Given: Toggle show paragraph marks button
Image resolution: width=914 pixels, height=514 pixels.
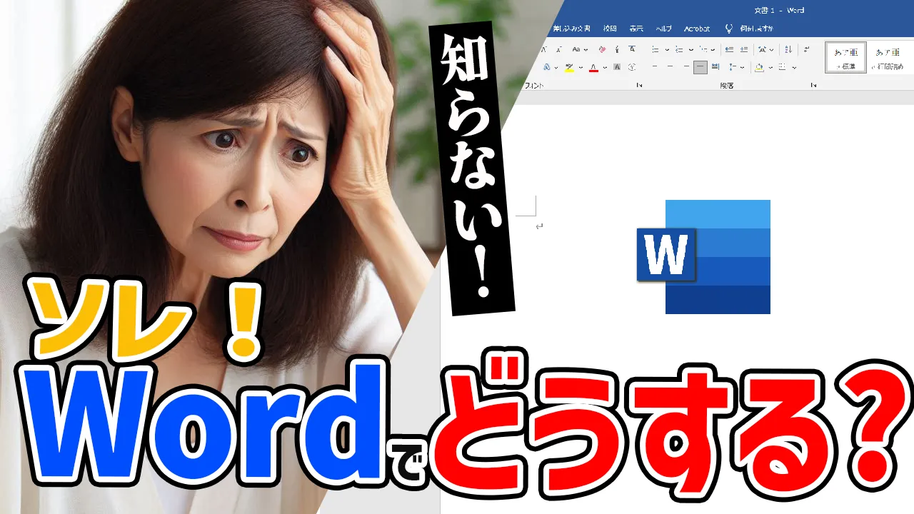Looking at the screenshot, I should pyautogui.click(x=806, y=49).
